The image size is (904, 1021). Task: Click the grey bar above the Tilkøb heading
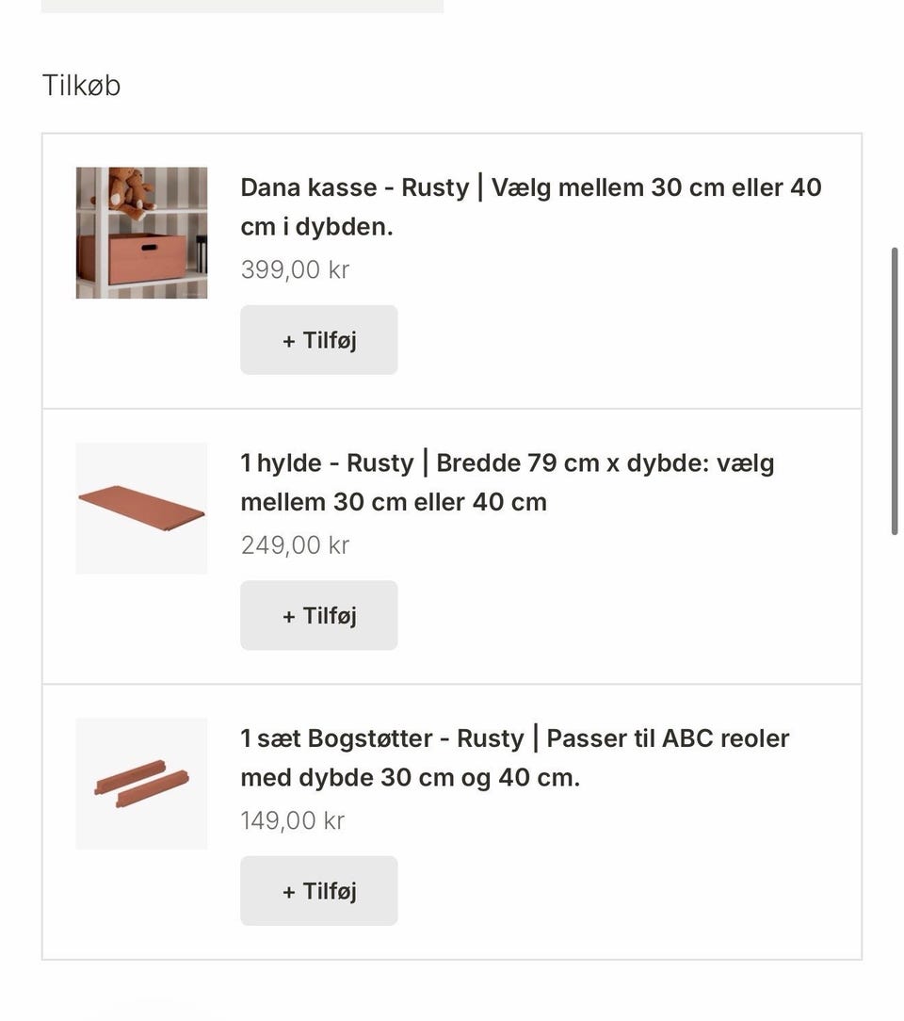tap(242, 6)
